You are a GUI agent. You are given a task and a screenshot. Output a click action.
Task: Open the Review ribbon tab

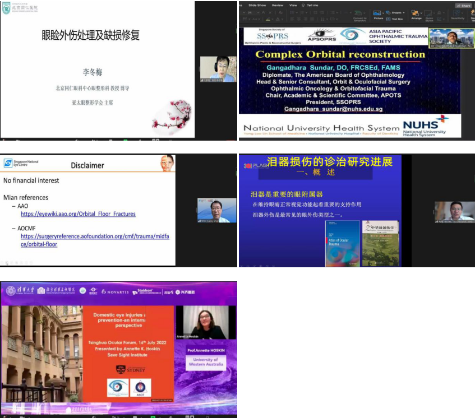[x=277, y=5]
